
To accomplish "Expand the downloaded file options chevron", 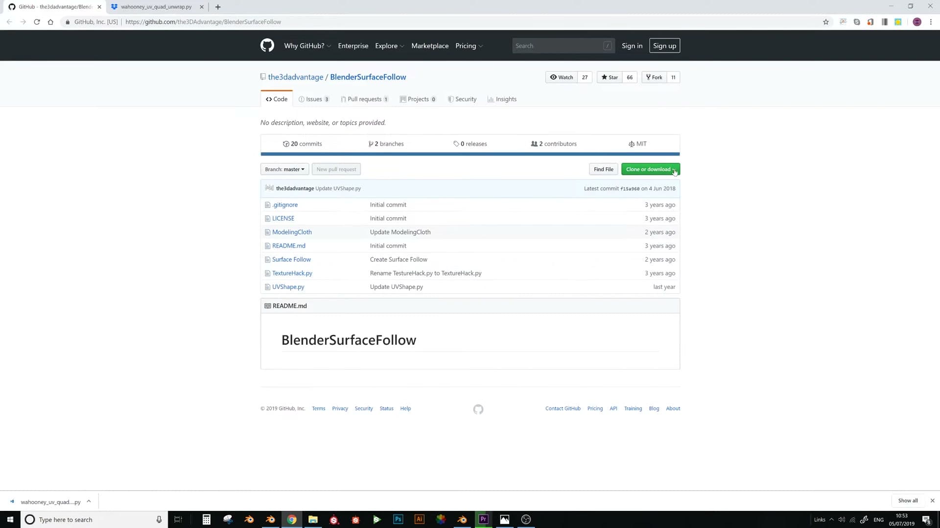I will [x=89, y=501].
